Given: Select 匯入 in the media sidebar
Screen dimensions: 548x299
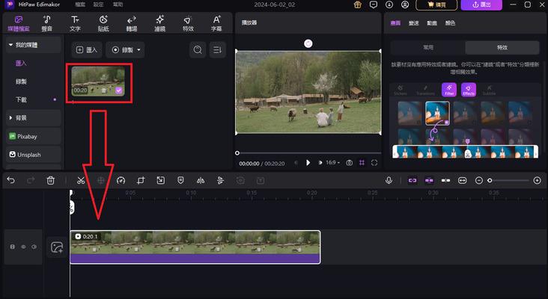Looking at the screenshot, I should click(21, 63).
